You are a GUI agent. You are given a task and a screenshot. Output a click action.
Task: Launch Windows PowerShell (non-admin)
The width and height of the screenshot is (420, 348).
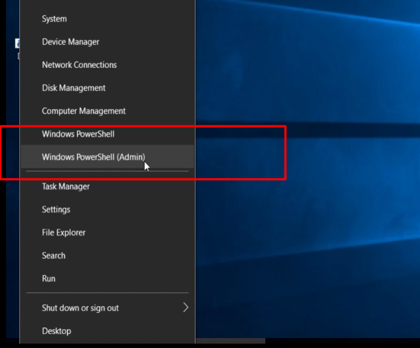(x=107, y=134)
